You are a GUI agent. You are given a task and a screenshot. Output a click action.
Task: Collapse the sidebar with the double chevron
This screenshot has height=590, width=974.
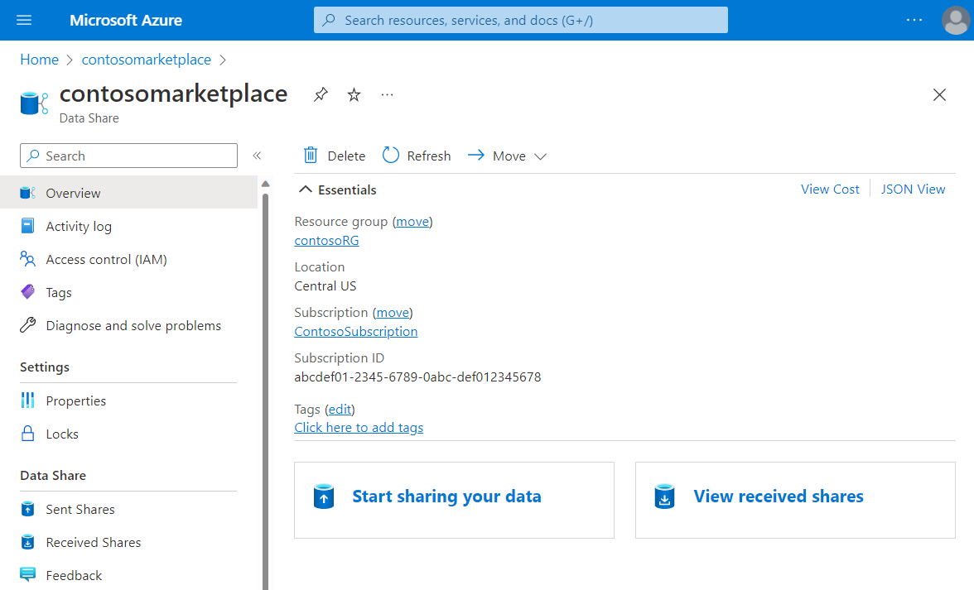pyautogui.click(x=257, y=155)
